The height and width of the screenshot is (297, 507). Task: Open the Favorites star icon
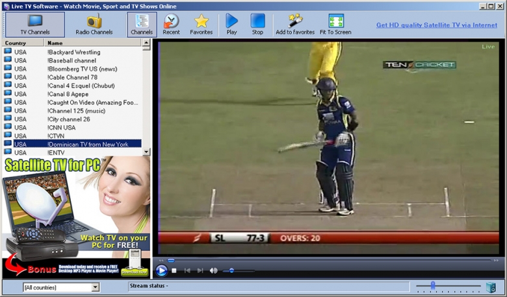201,24
